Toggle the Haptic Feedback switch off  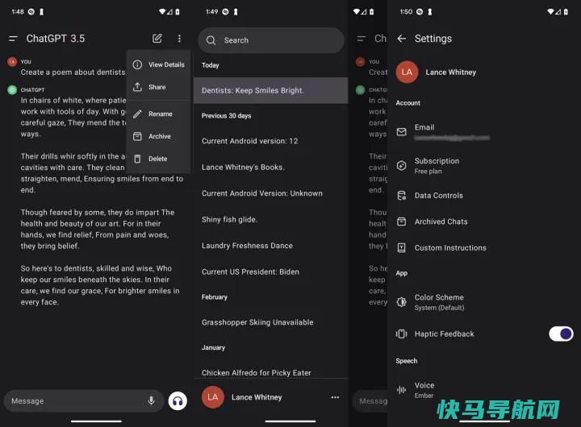pos(561,334)
